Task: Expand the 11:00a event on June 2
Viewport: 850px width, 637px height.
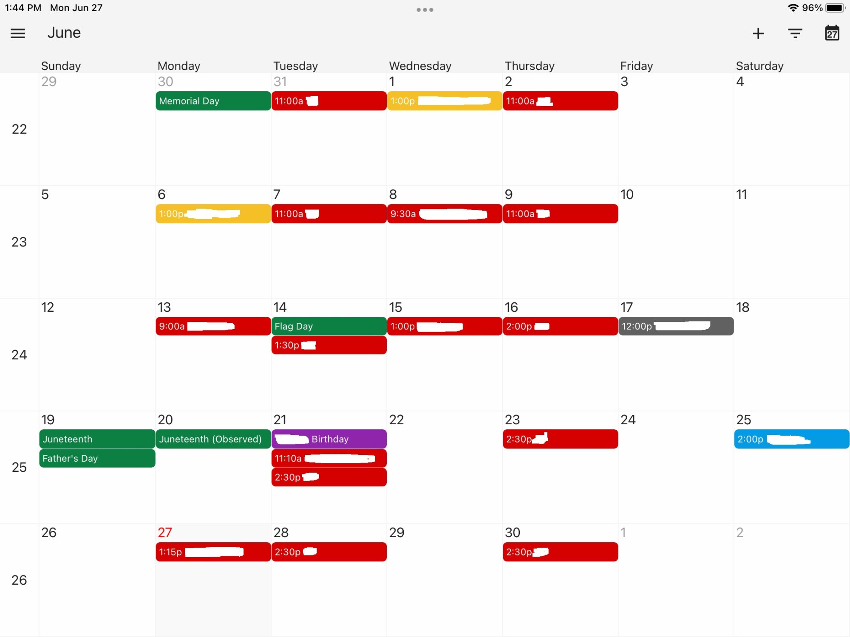Action: (x=561, y=100)
